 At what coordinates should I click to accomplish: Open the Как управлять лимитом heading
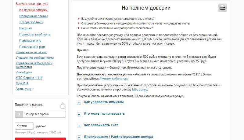[104, 102]
